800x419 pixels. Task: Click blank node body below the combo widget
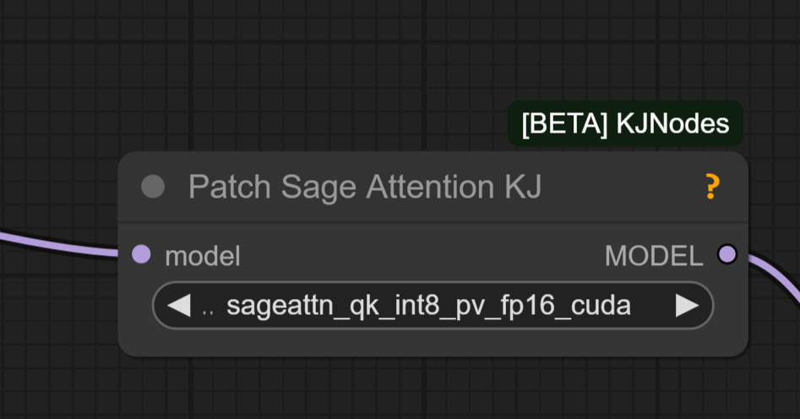click(433, 342)
